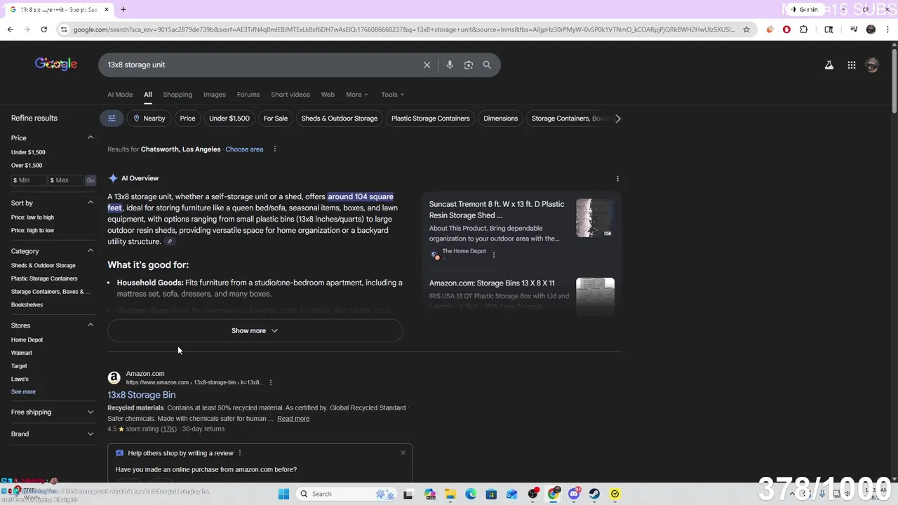Click 'See more' under Stores
Screen dimensions: 898x505
click(x=23, y=392)
